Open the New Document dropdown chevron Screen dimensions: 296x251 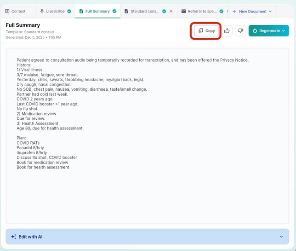270,11
